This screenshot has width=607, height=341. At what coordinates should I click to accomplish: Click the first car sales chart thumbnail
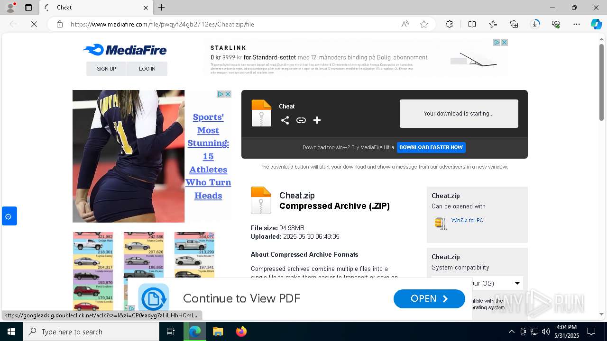[93, 271]
